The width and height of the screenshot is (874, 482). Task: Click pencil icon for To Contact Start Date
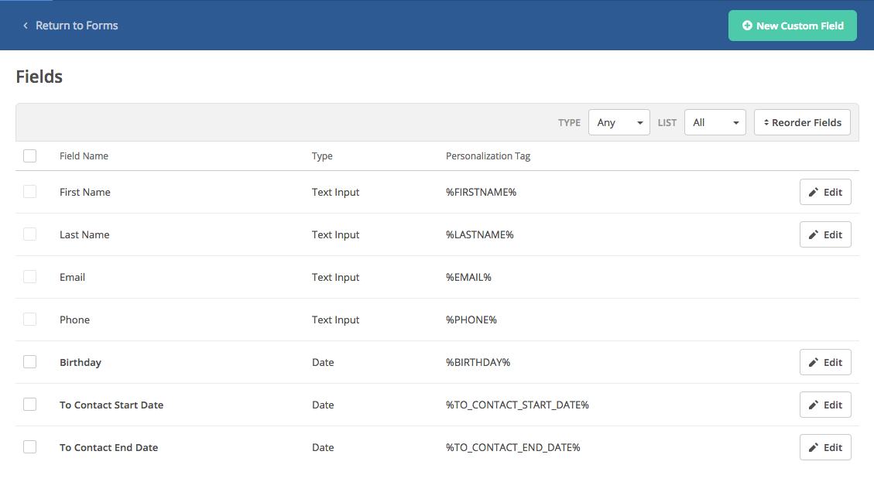[x=814, y=405]
